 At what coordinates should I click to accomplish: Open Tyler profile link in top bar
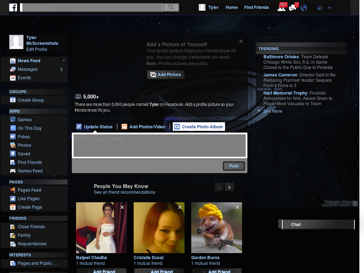[x=213, y=7]
